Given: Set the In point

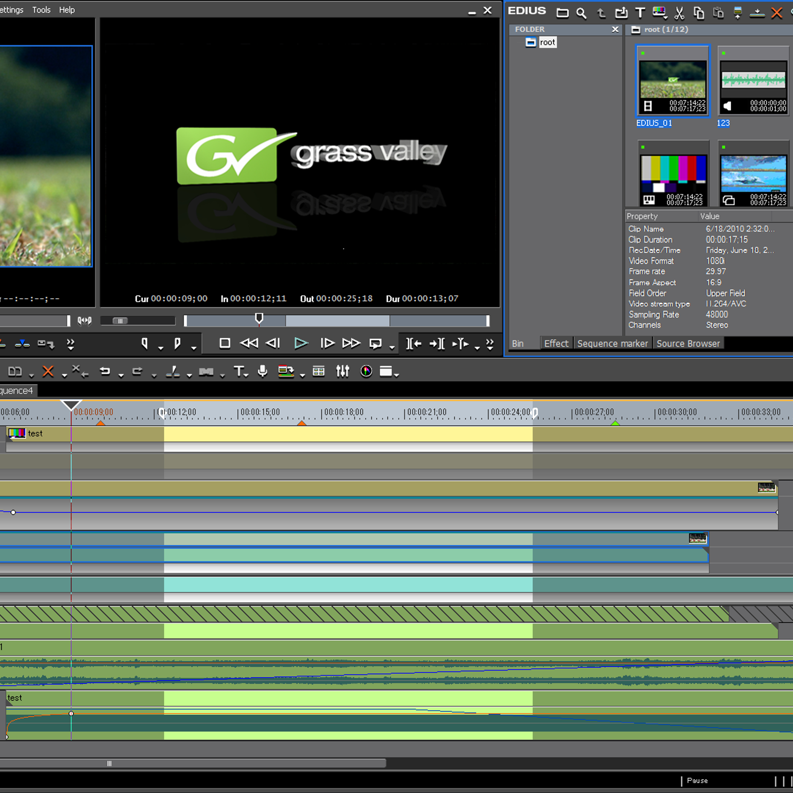Looking at the screenshot, I should pyautogui.click(x=144, y=343).
